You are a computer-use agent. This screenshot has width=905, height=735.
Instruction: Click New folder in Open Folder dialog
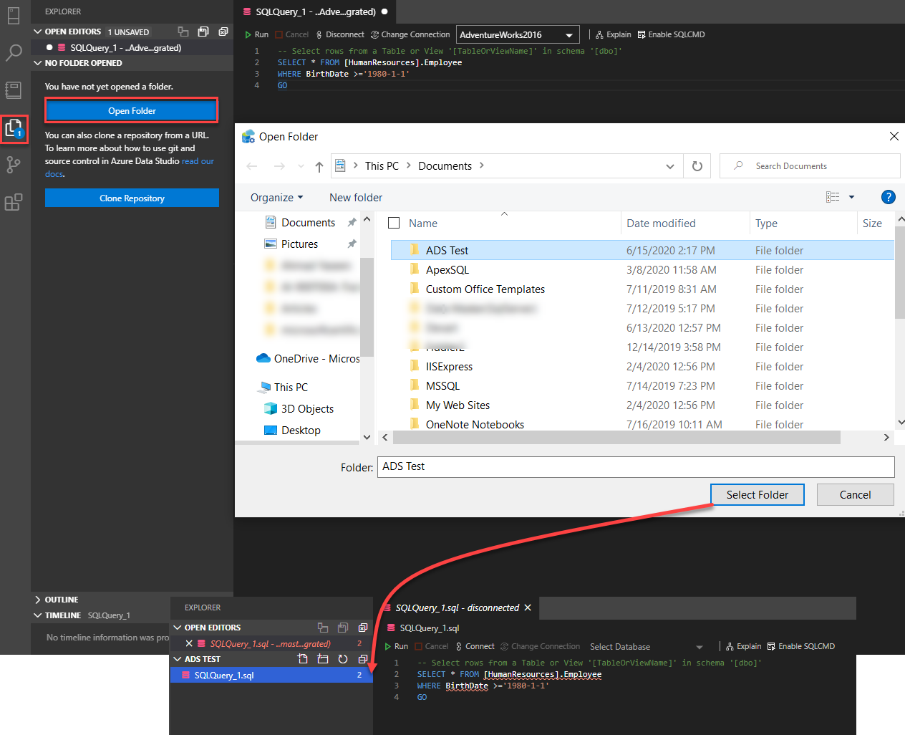coord(356,198)
